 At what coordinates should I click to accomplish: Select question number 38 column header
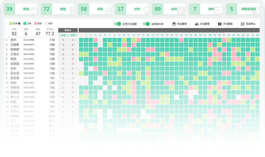[x=257, y=35]
